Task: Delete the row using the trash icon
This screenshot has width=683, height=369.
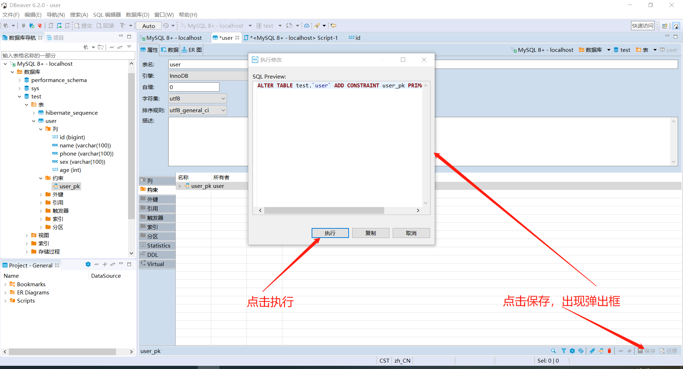Action: (x=609, y=351)
